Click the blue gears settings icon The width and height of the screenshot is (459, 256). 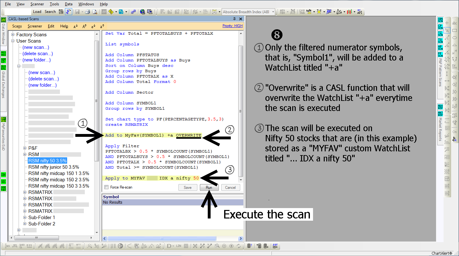[134, 12]
